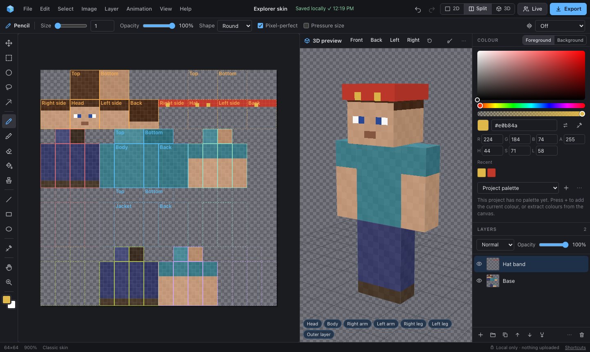Click the Export button
This screenshot has width=590, height=352.
[568, 9]
